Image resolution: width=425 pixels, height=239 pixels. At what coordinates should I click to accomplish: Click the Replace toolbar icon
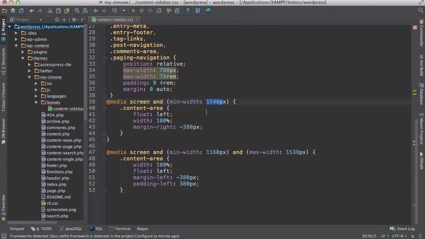pyautogui.click(x=85, y=10)
